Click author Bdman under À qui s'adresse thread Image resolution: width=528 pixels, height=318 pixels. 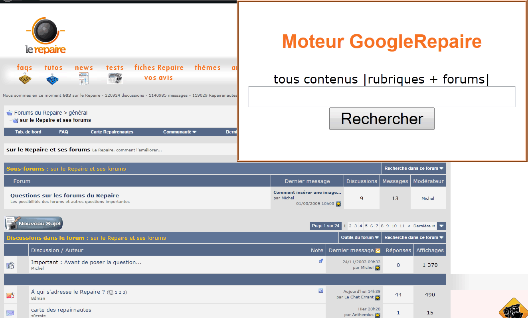(38, 298)
